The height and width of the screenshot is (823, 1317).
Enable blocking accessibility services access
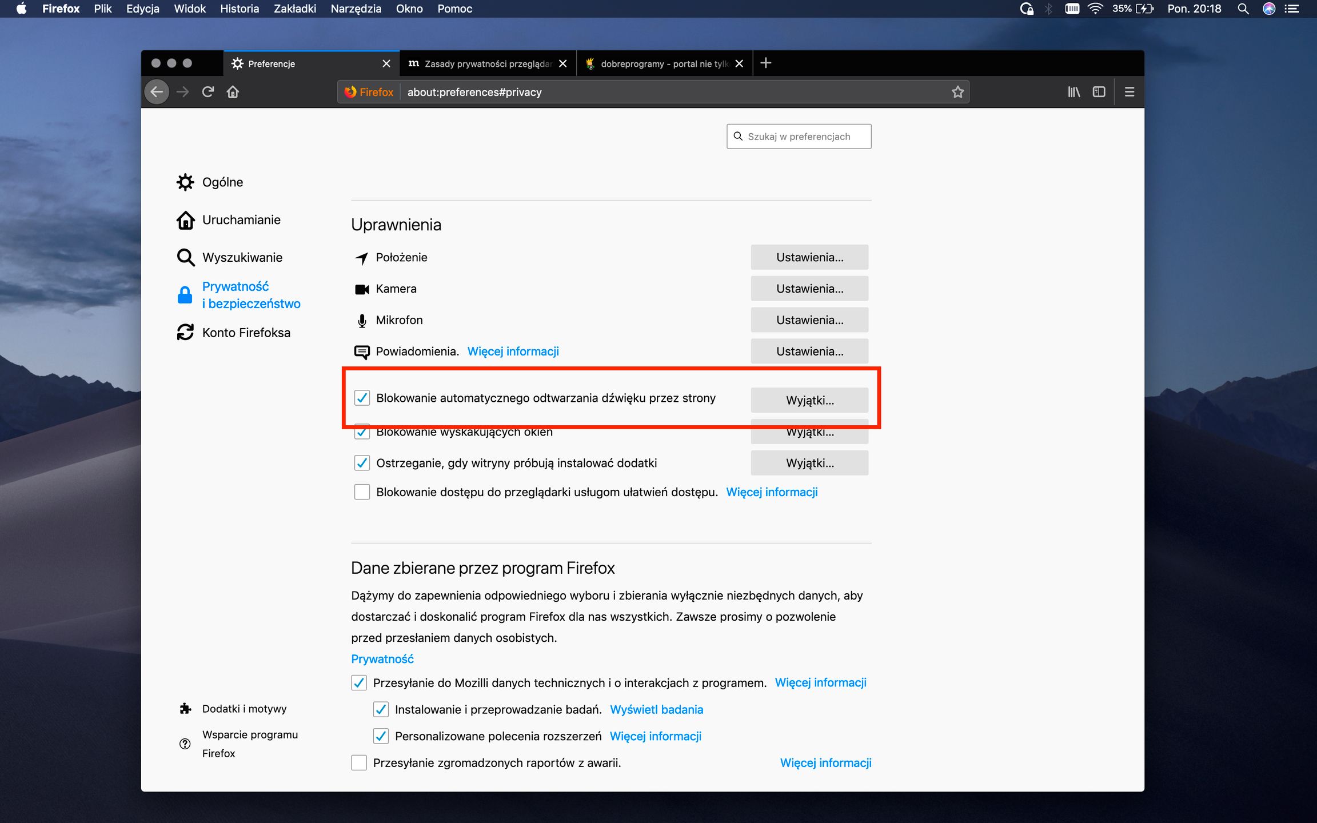coord(362,491)
